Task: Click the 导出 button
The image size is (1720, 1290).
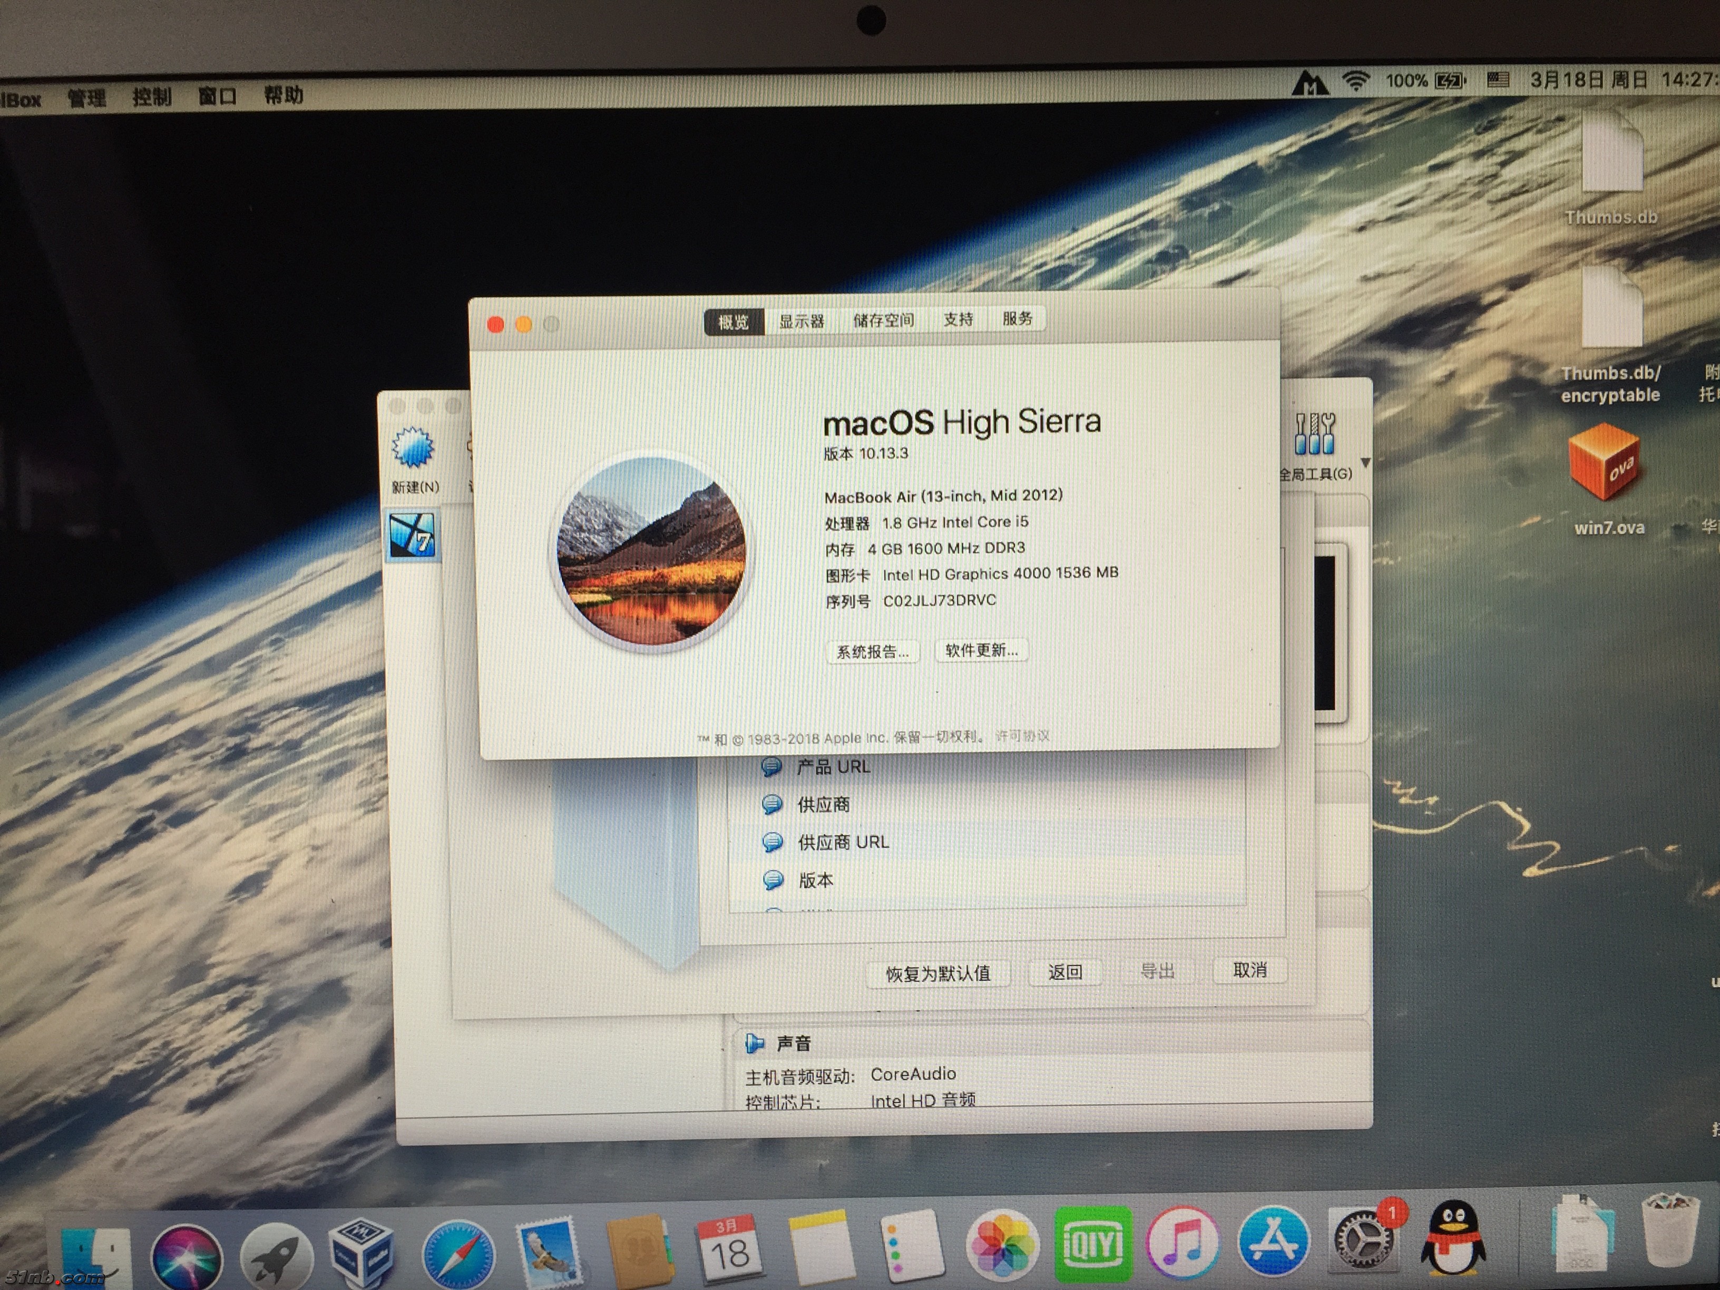Action: pos(1157,971)
